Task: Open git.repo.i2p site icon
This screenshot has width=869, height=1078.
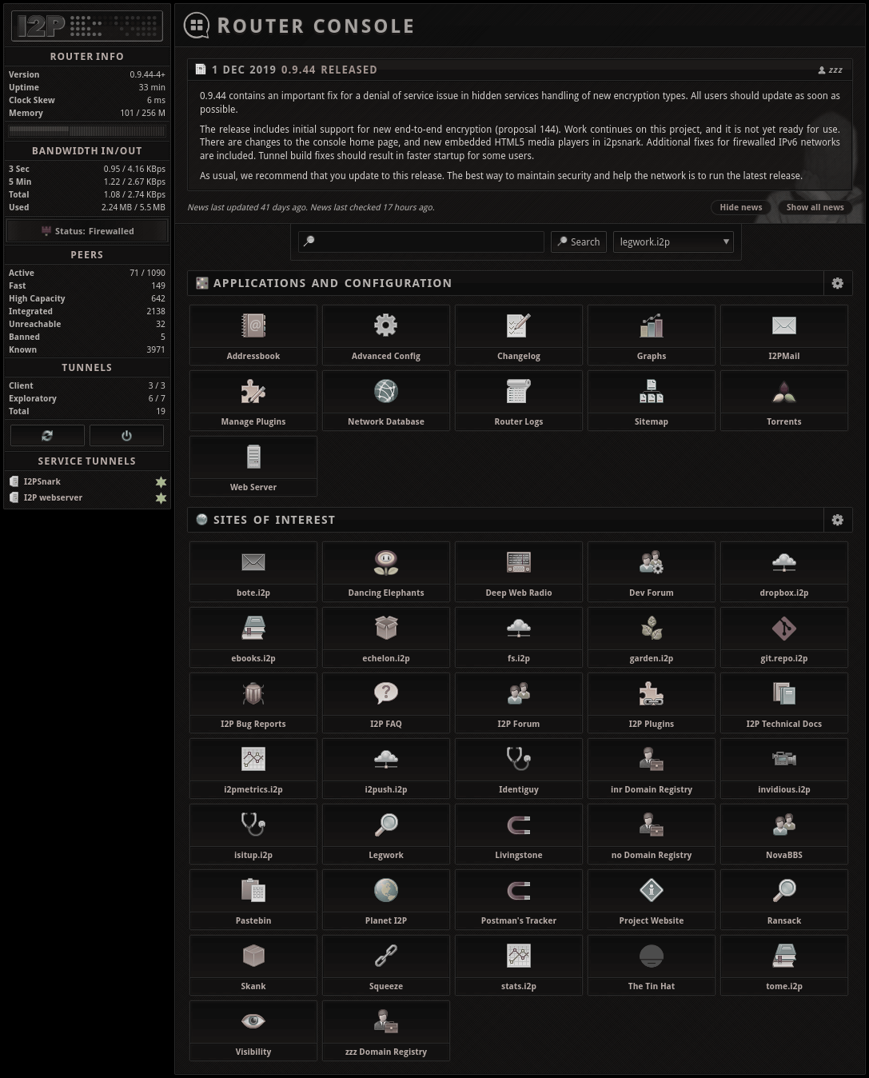Action: pos(784,628)
